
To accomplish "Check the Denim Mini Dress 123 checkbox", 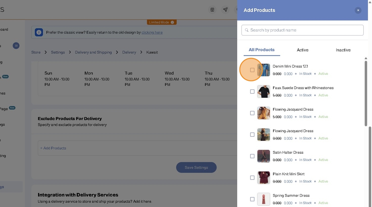I will click(x=252, y=70).
